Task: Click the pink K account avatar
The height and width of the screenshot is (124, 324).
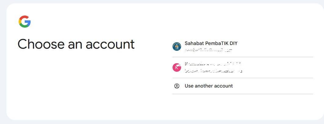Action: click(x=177, y=67)
